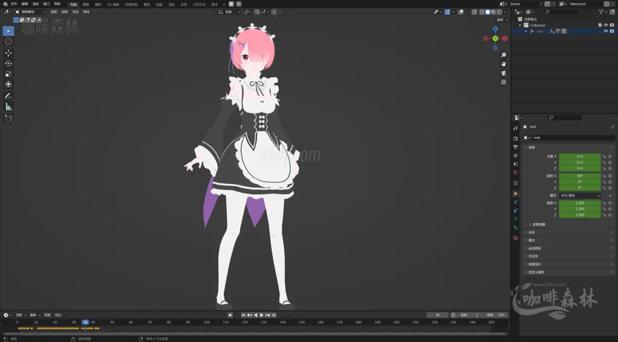This screenshot has width=618, height=342.
Task: Toggle Collection exclude checkbox in outliner
Action: click(600, 25)
